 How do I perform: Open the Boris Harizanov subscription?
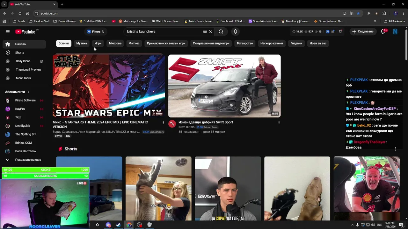click(x=24, y=151)
